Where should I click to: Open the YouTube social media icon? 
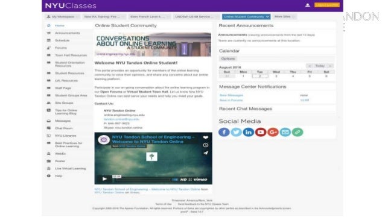point(261,132)
